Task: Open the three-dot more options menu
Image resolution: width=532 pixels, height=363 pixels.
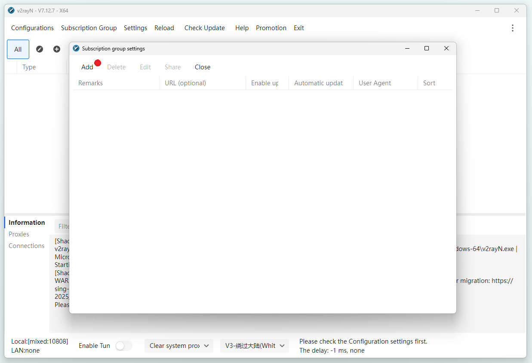Action: point(512,28)
